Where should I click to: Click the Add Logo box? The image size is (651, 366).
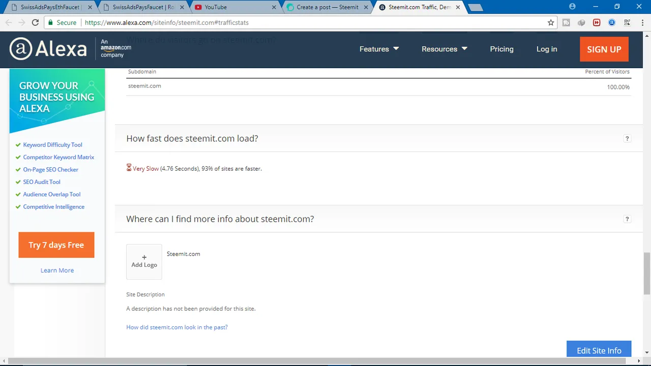[144, 261]
